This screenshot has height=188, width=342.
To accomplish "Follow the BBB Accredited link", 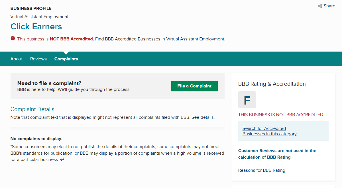I will 76,39.
